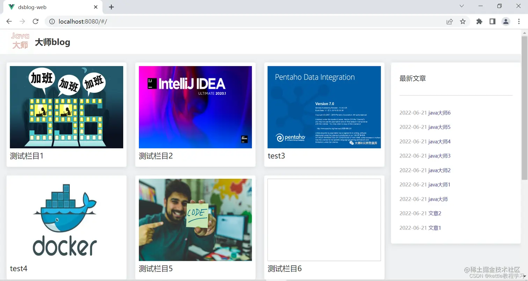
Task: Open the java大师 article without a number
Action: [x=438, y=199]
